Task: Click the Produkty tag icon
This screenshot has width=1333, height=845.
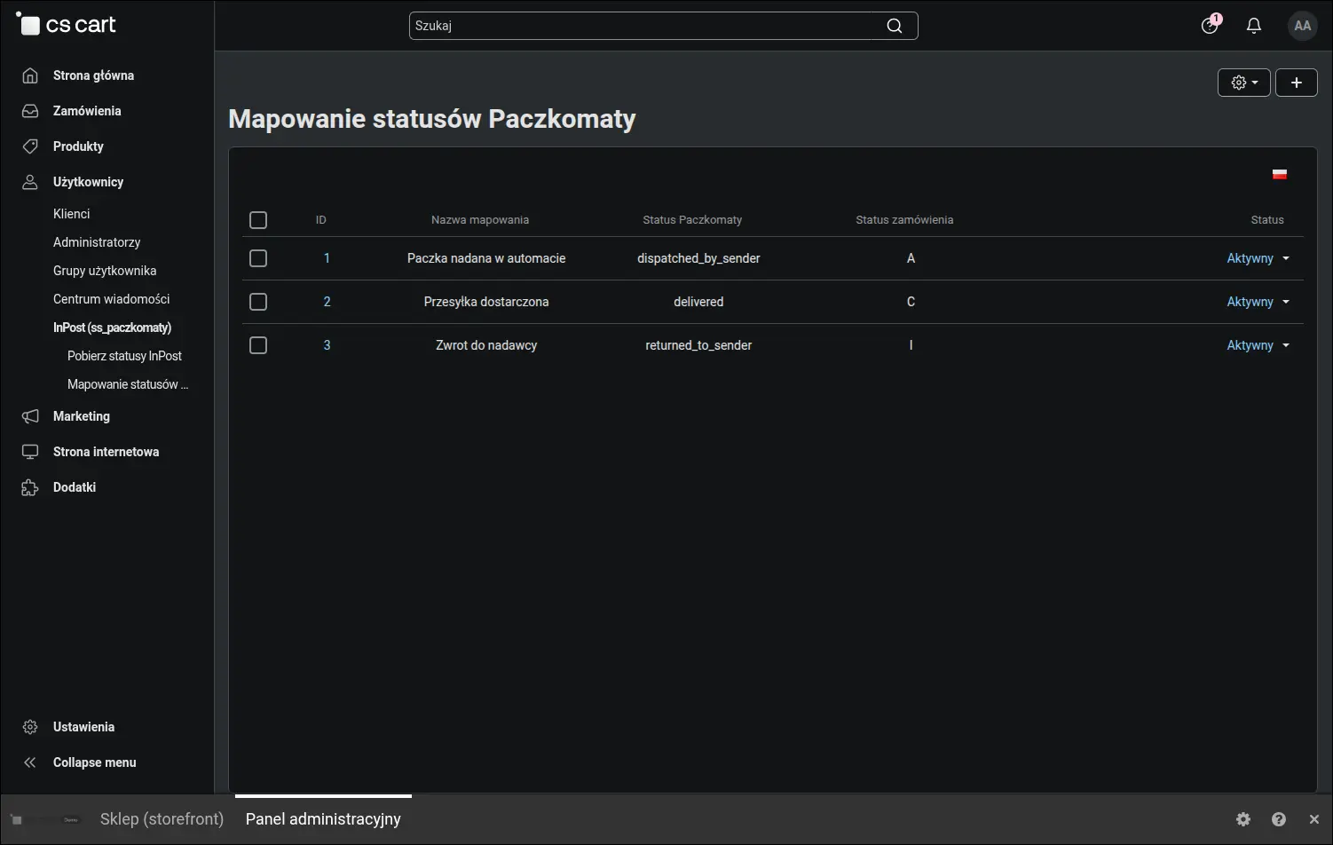Action: [30, 146]
